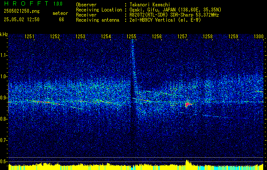Click the meteor label
The width and height of the screenshot is (267, 170).
coord(60,13)
